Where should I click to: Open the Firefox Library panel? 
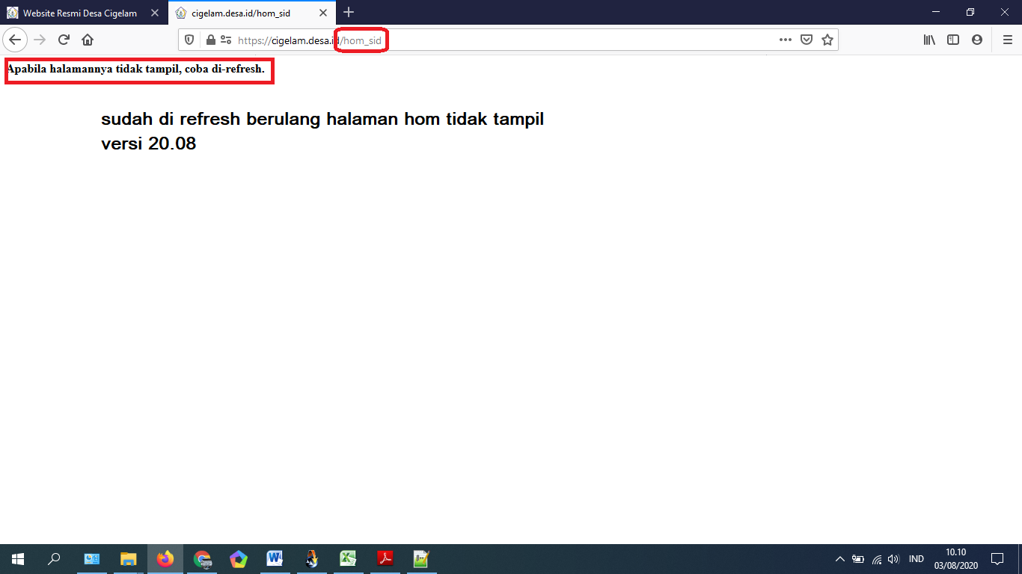(928, 40)
